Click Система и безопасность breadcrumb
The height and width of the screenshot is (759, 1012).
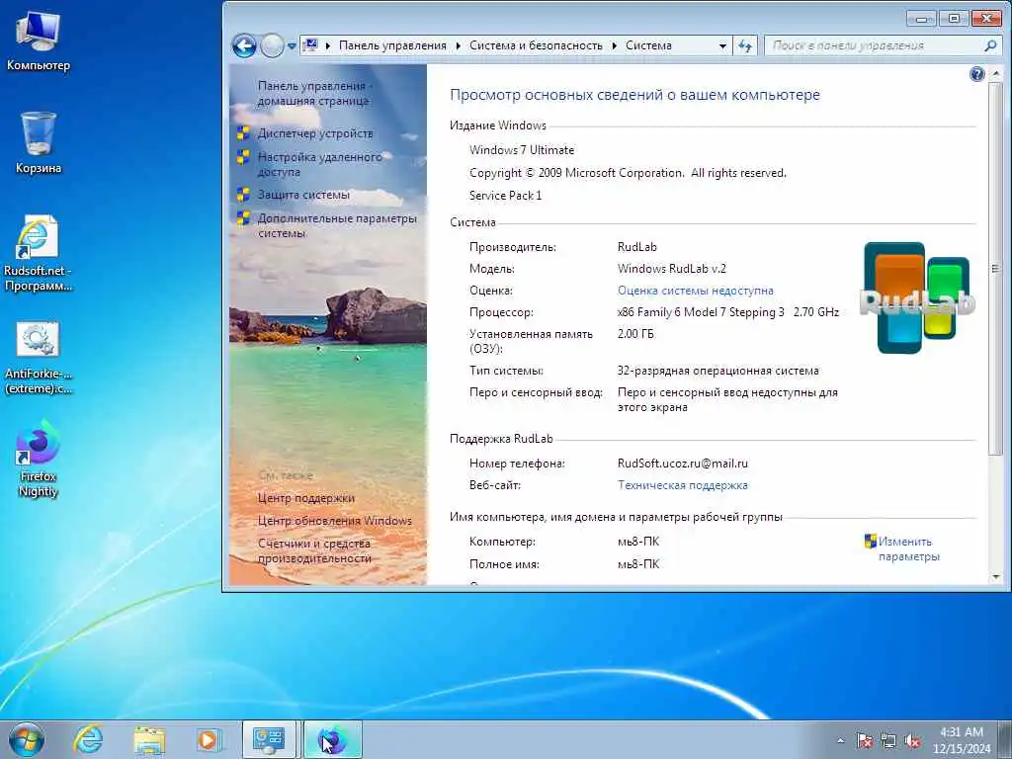click(x=536, y=45)
